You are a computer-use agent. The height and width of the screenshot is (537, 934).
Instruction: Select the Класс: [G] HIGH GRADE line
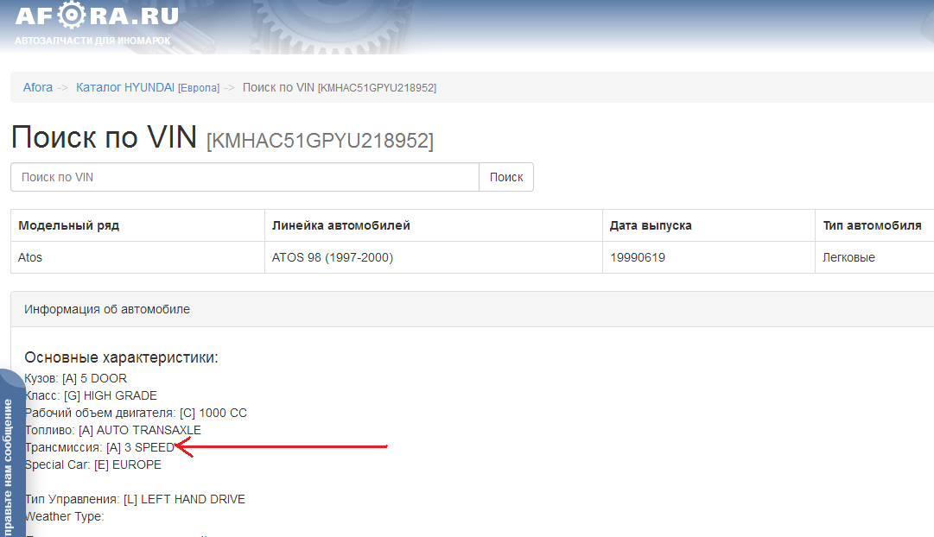pos(91,395)
